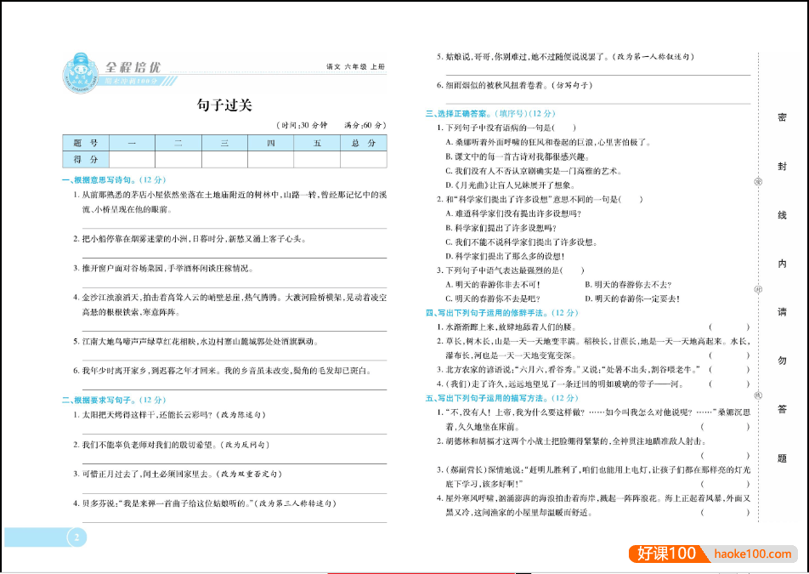This screenshot has width=809, height=574.
Task: Click the 总分 column header cell
Action: click(361, 142)
